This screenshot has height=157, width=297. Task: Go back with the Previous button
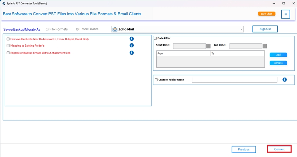(x=243, y=149)
